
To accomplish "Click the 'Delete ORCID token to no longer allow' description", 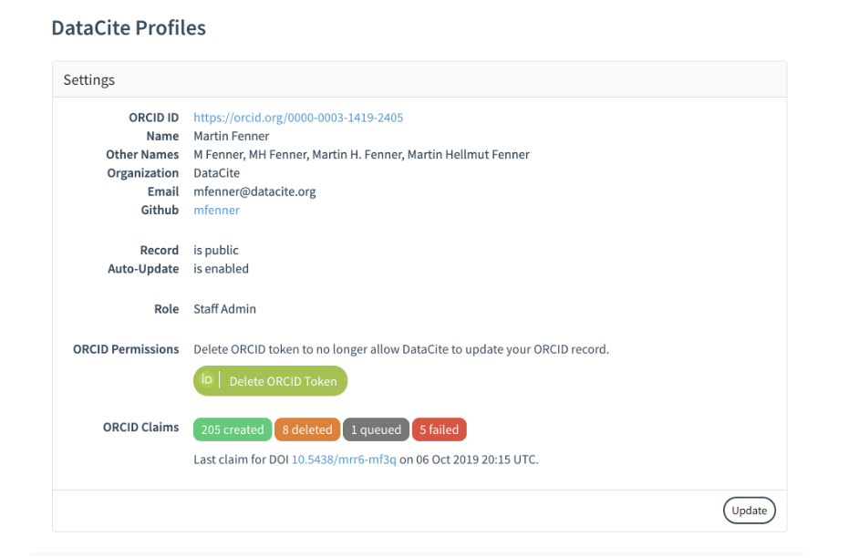I will (x=401, y=349).
